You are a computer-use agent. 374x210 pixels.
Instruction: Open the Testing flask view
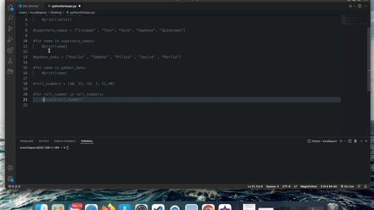[x=11, y=61]
